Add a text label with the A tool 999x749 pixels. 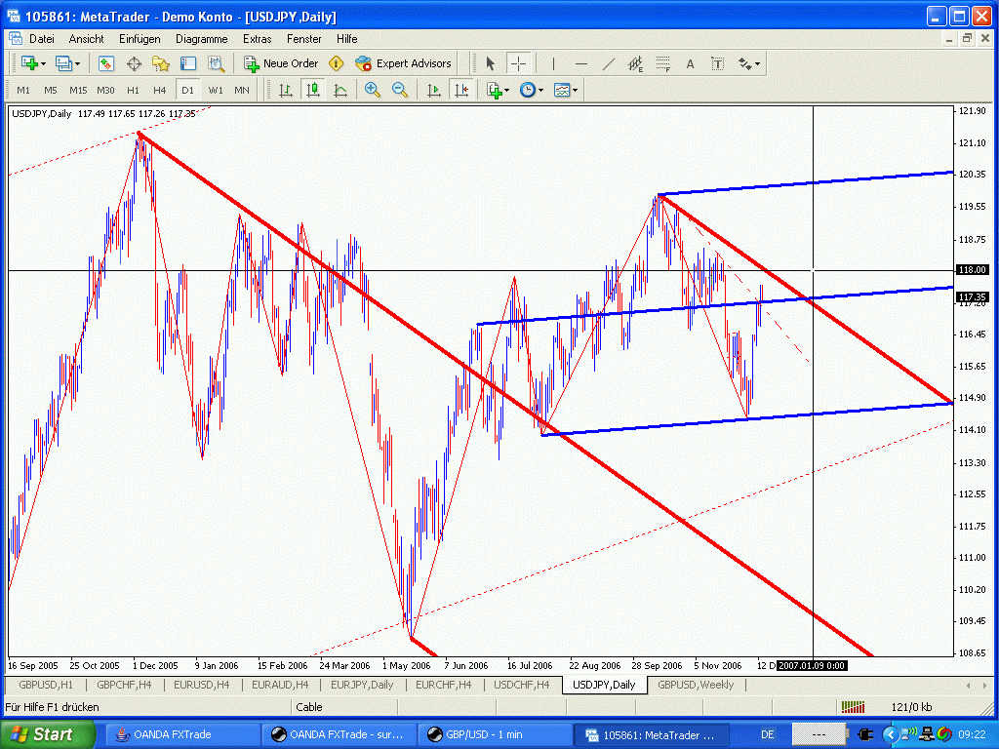[690, 63]
